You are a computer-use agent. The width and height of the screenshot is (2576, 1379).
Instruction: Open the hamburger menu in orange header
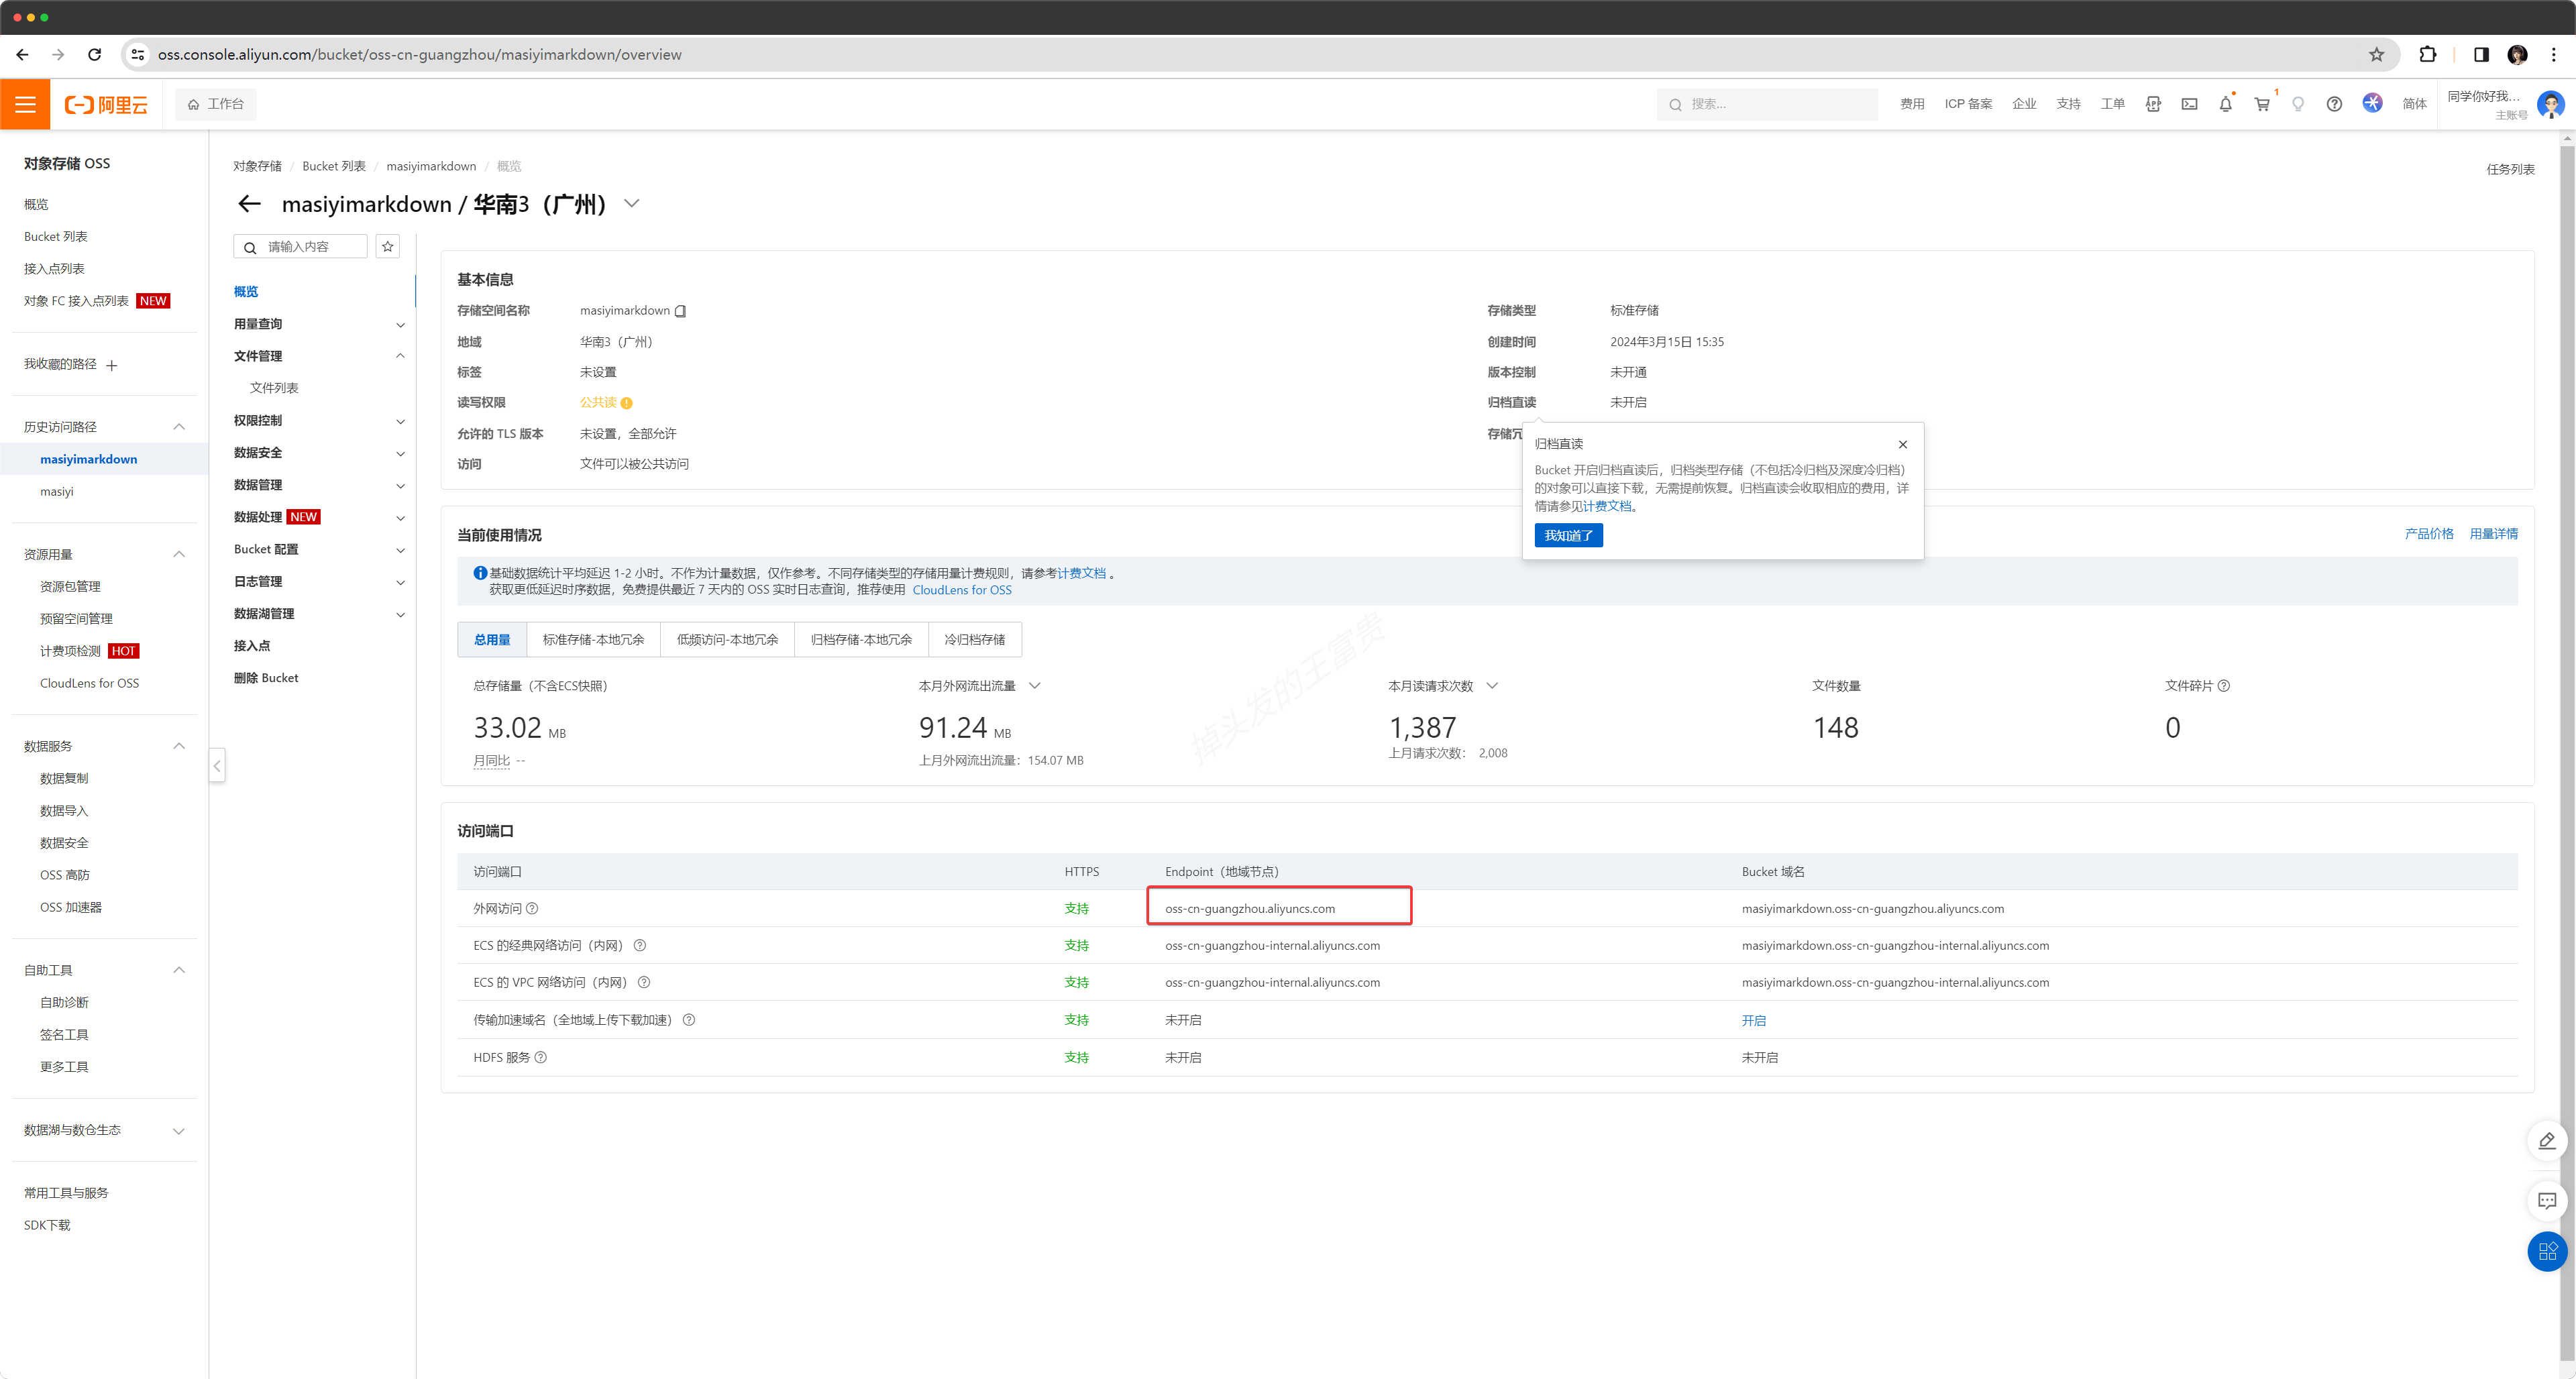25,104
